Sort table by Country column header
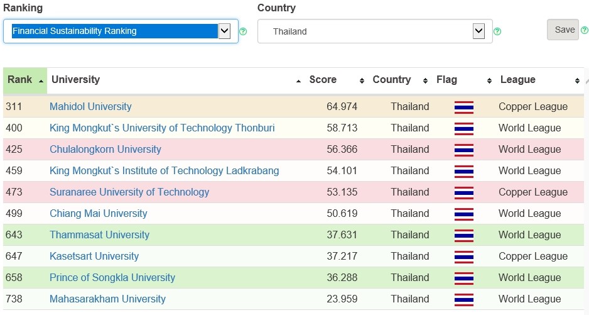 [x=400, y=80]
